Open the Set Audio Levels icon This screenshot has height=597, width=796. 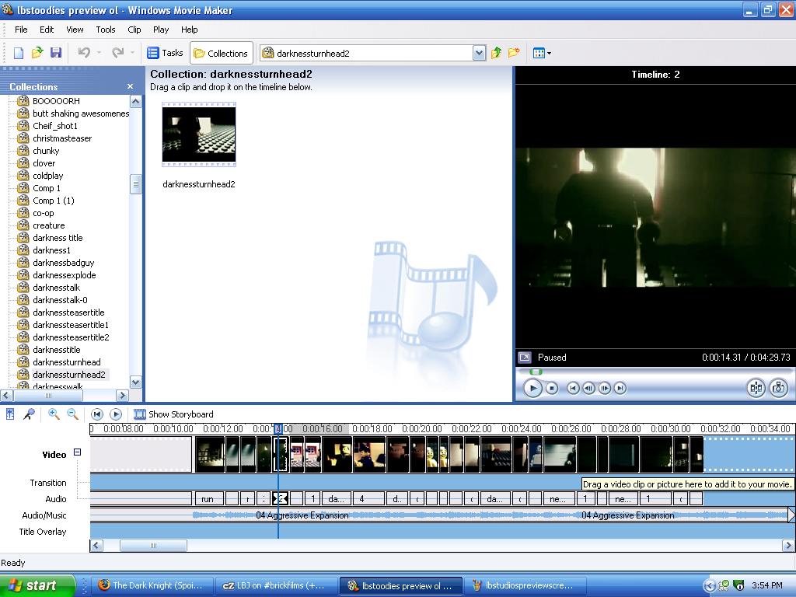point(11,414)
